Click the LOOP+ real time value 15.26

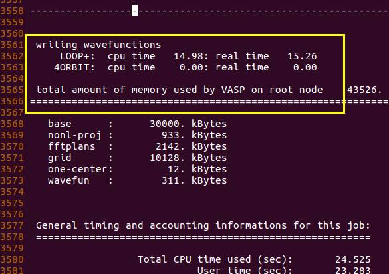302,56
